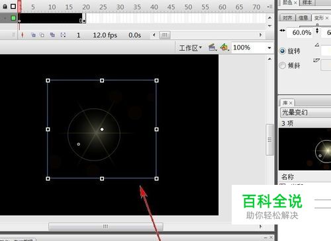This screenshot has width=331, height=241.
Task: Click the rotation angle icon
Action: 317,45
